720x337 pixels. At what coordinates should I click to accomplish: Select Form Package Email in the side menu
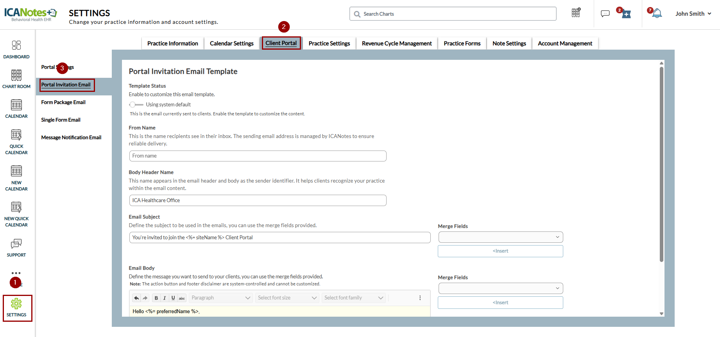[63, 102]
